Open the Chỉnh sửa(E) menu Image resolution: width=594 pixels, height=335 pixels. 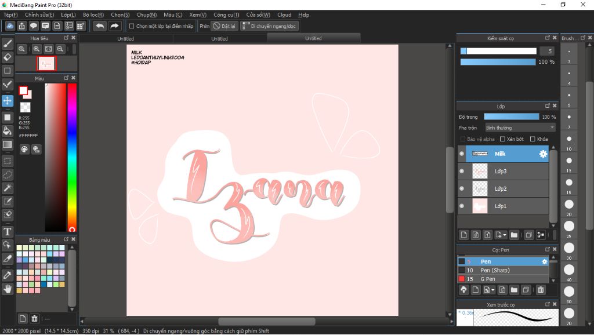(39, 14)
